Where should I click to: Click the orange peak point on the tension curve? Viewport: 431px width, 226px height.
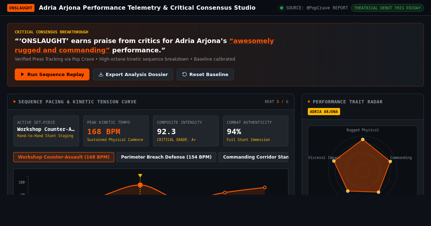tap(140, 185)
